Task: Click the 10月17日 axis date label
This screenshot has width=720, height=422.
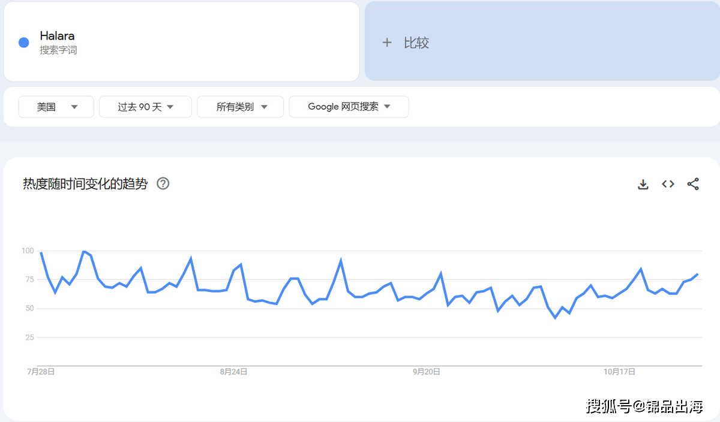Action: pos(619,372)
